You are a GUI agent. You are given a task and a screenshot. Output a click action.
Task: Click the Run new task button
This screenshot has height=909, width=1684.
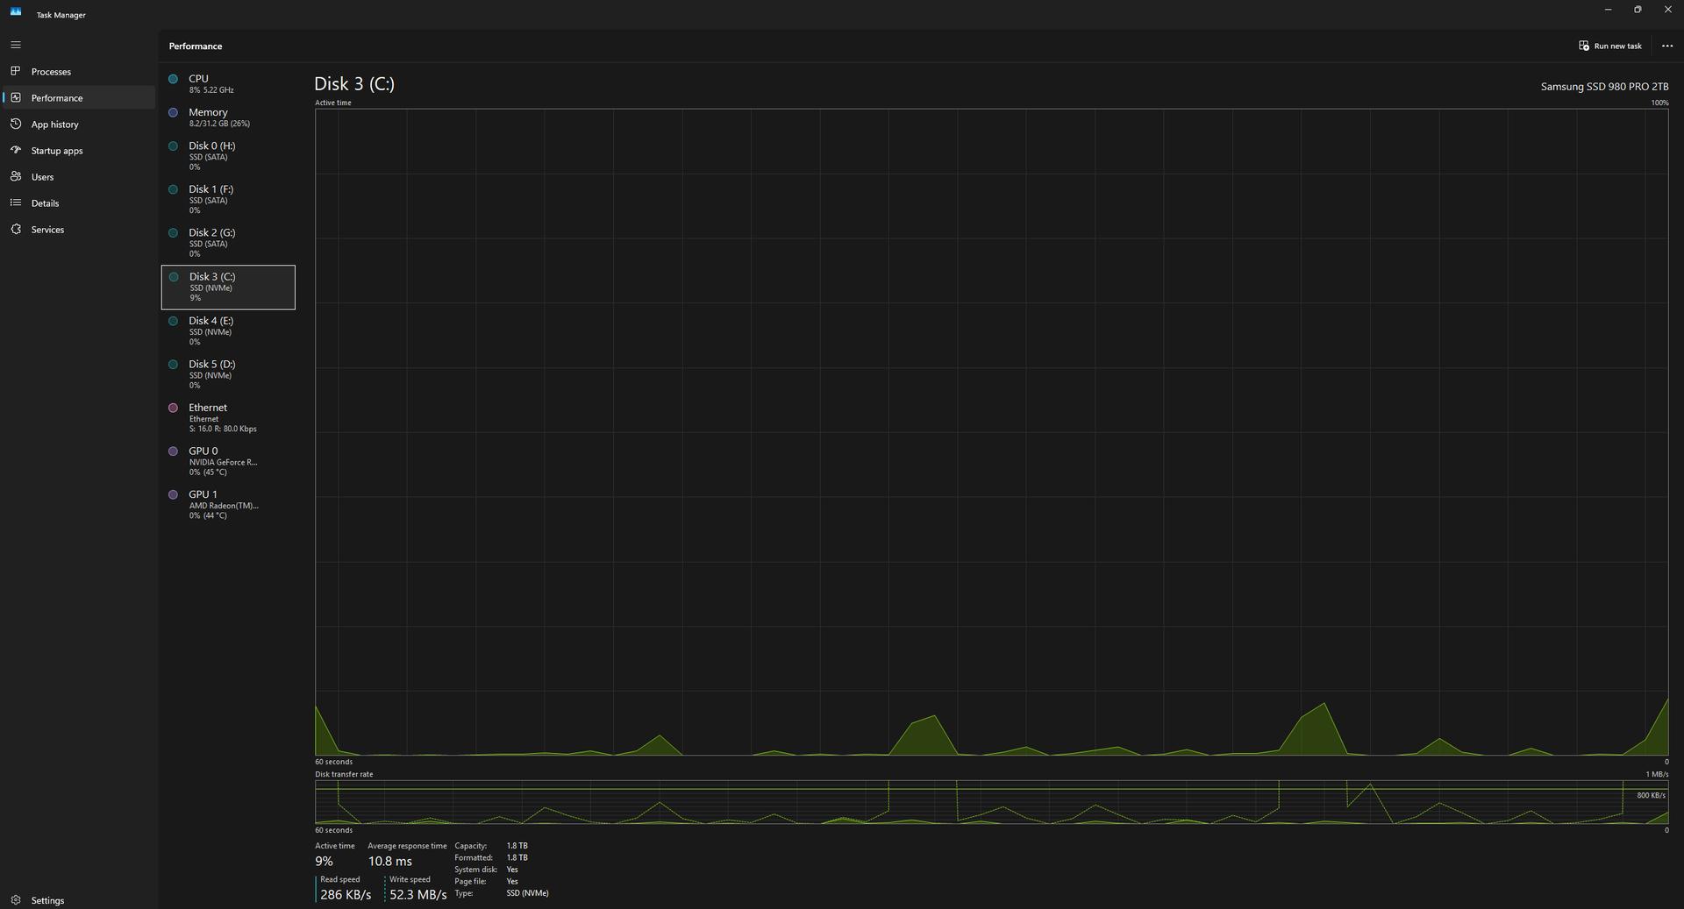pyautogui.click(x=1610, y=46)
